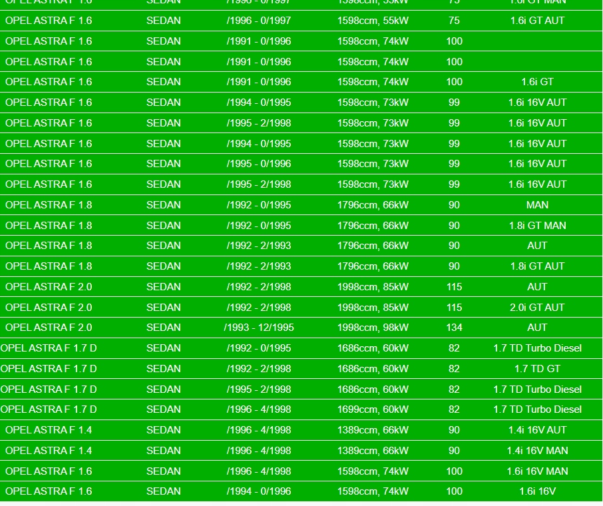Select "100" in the 1.6i GT row
The width and height of the screenshot is (603, 506).
[454, 82]
